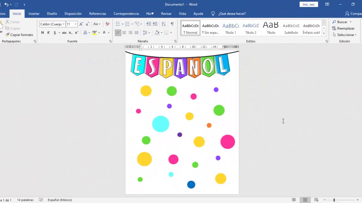Switch to Print Layout view in status bar
Screen dimensions: 362x203
[305, 200]
